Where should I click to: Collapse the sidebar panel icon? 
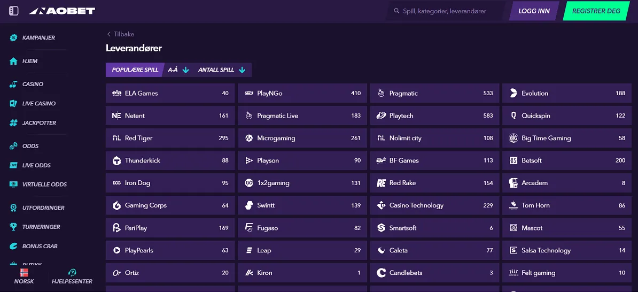pyautogui.click(x=14, y=11)
